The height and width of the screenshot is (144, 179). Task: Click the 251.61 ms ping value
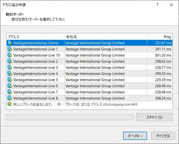click(163, 43)
